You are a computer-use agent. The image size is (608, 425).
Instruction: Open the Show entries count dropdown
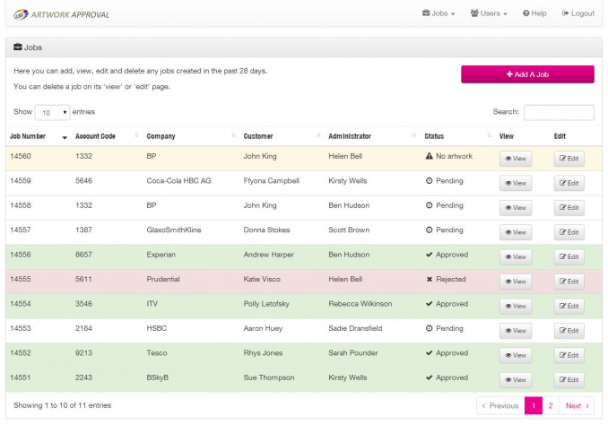tap(52, 112)
